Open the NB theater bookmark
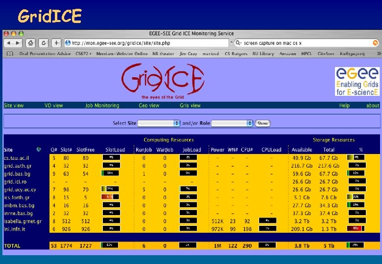The image size is (382, 264). [163, 53]
